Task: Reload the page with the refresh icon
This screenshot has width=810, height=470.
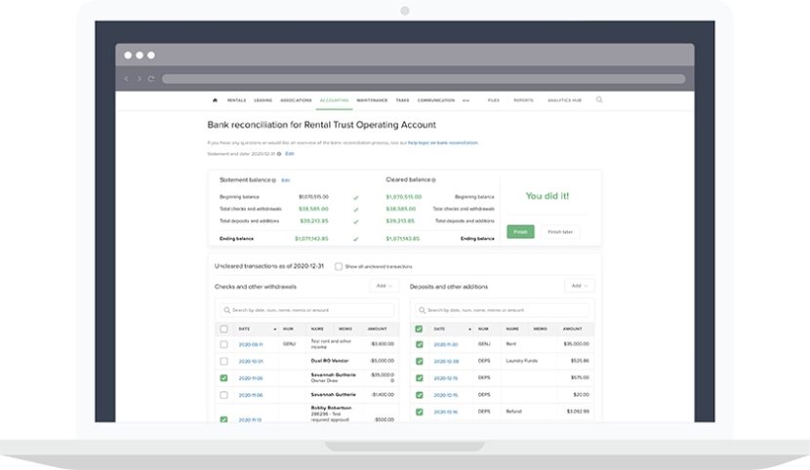Action: 151,79
